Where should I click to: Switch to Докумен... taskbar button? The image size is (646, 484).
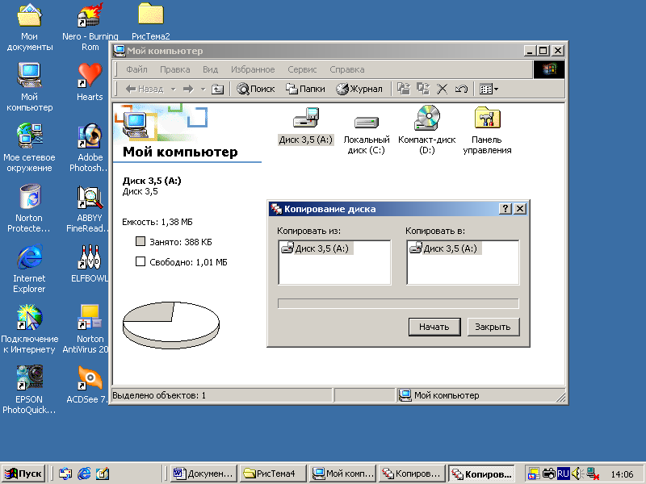[x=204, y=474]
